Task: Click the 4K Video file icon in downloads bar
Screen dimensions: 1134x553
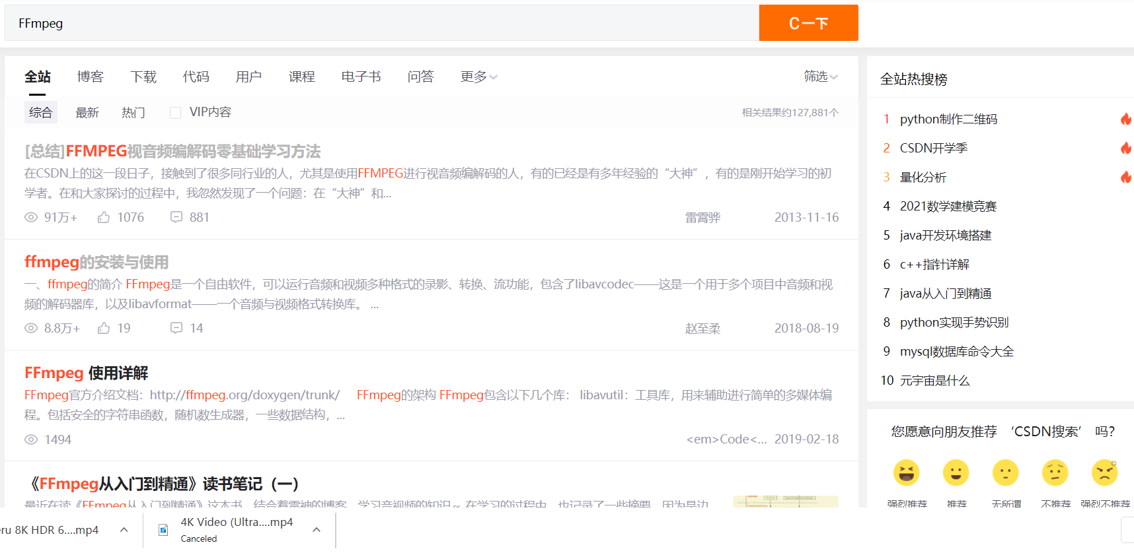Action: pyautogui.click(x=163, y=529)
